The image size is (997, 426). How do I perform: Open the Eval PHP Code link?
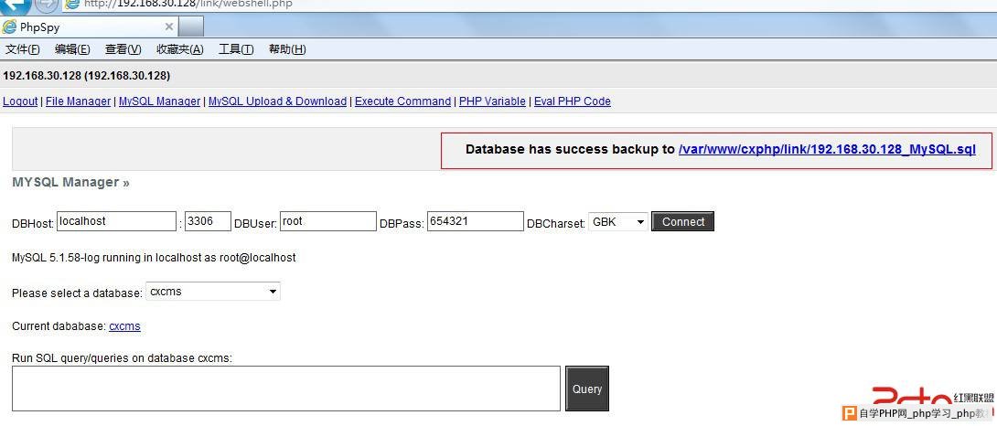(573, 101)
